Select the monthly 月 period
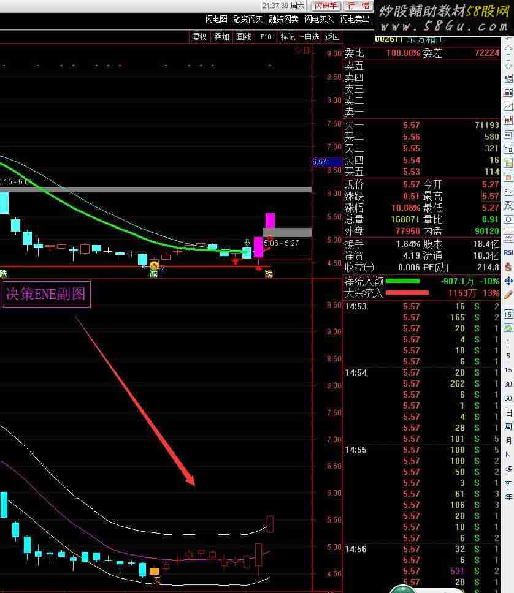Image resolution: width=514 pixels, height=593 pixels. coord(508,440)
